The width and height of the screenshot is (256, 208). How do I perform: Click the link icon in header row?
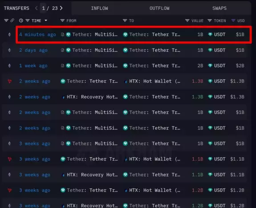pos(12,20)
